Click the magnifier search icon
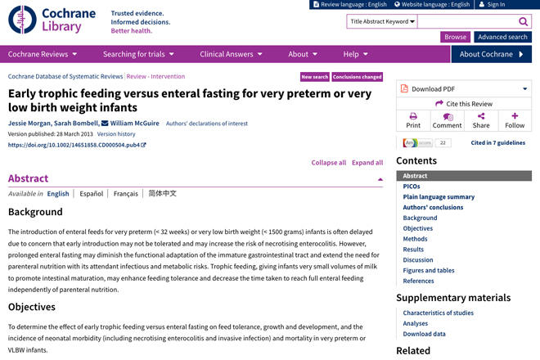Viewport: 540px width, 360px height. pos(523,22)
